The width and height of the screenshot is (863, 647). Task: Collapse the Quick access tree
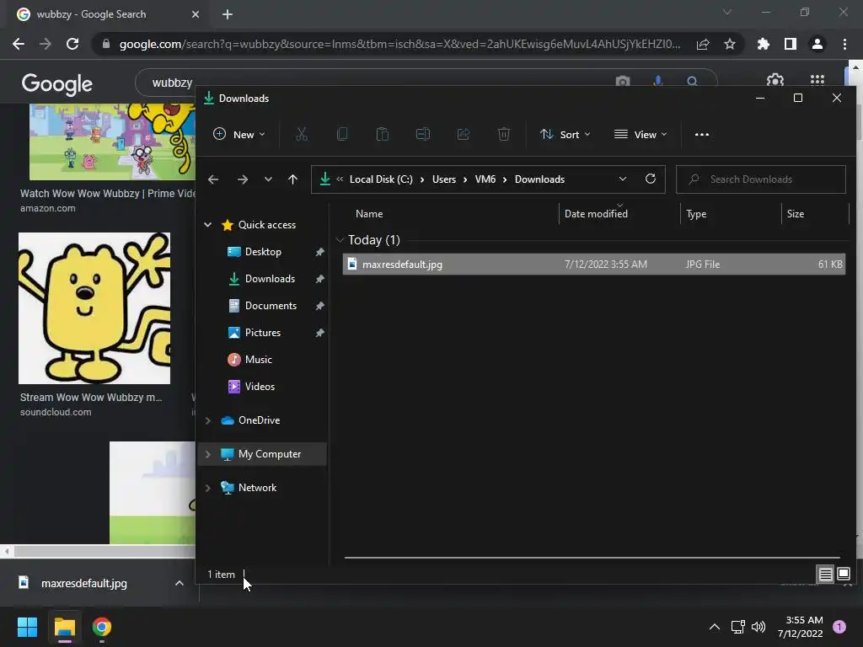pyautogui.click(x=207, y=224)
